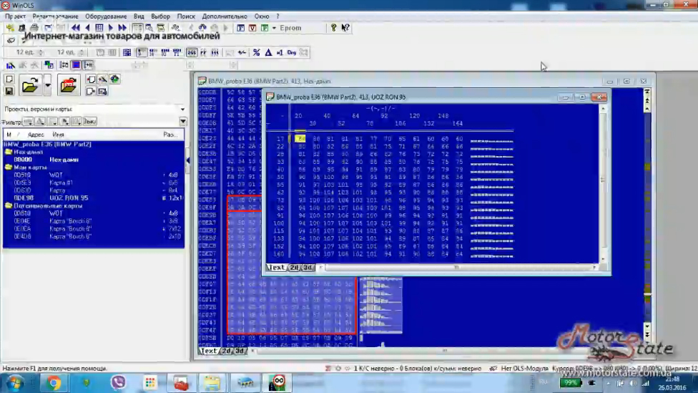Click the blue filled square toolbar toggle
This screenshot has width=698, height=393.
click(x=76, y=66)
